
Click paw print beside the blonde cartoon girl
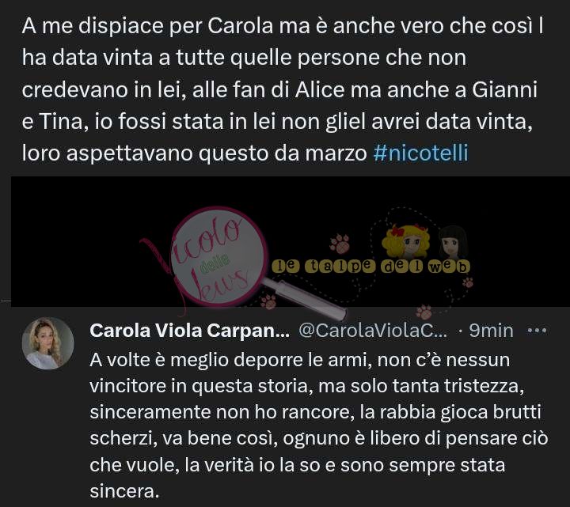point(340,244)
